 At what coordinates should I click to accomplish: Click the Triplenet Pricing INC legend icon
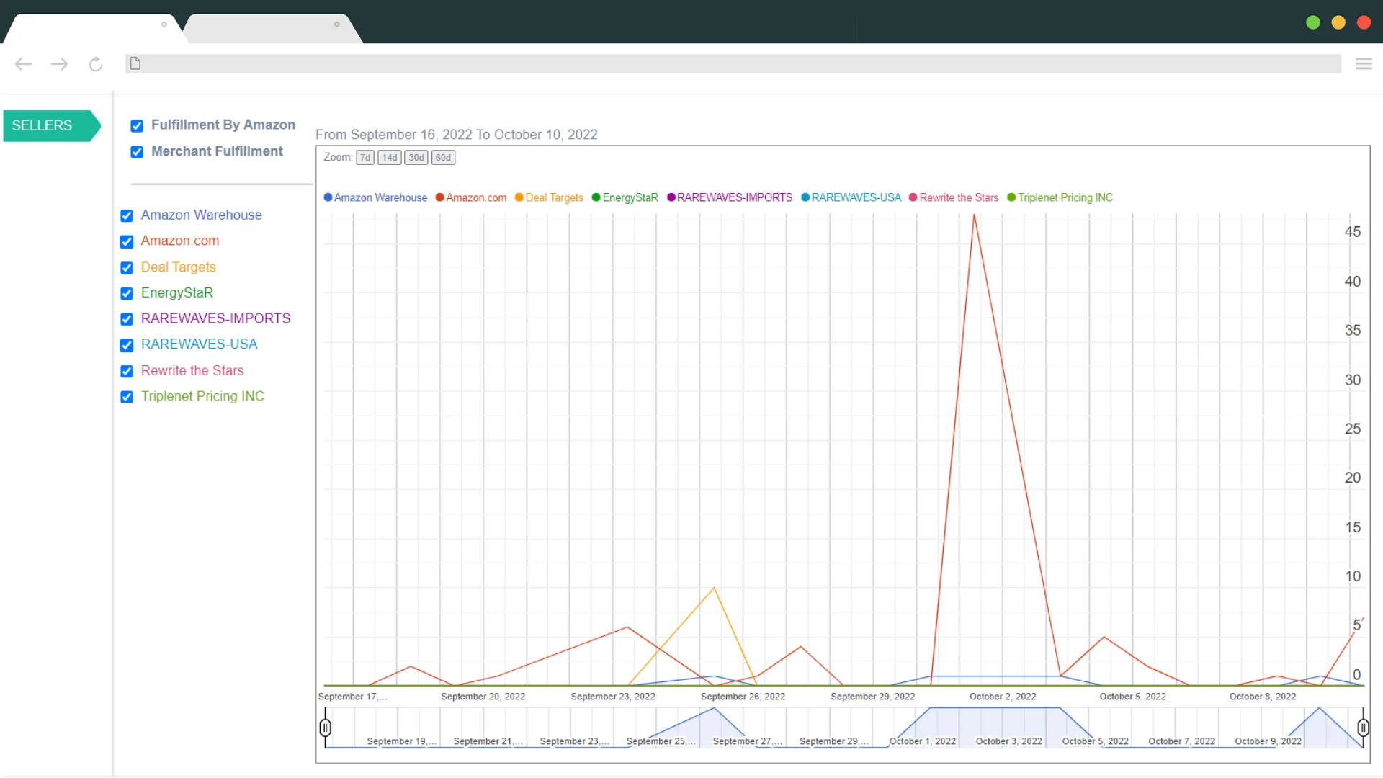(x=1011, y=197)
